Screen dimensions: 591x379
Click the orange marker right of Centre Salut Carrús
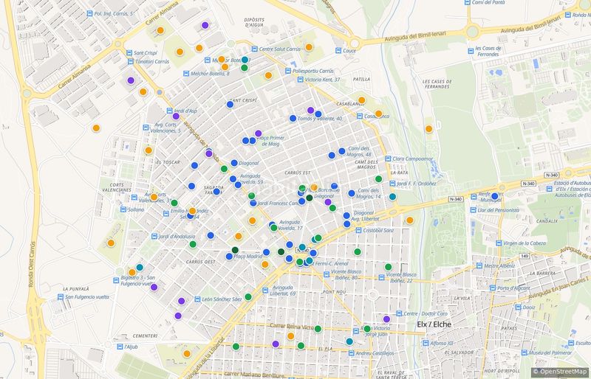pos(309,47)
